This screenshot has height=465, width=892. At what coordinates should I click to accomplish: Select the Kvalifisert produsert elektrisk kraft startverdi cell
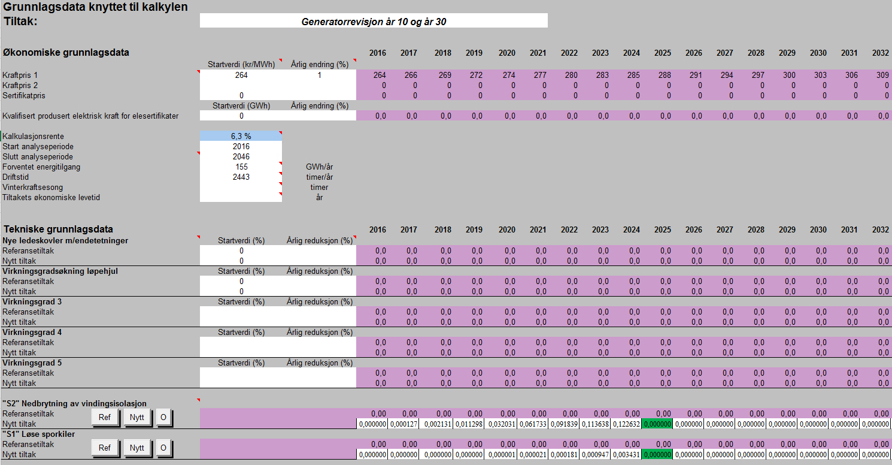coord(241,116)
